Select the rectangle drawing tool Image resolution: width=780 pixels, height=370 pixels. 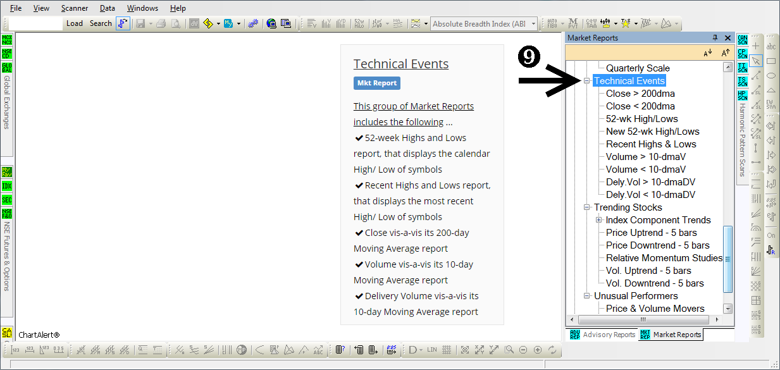pyautogui.click(x=771, y=61)
